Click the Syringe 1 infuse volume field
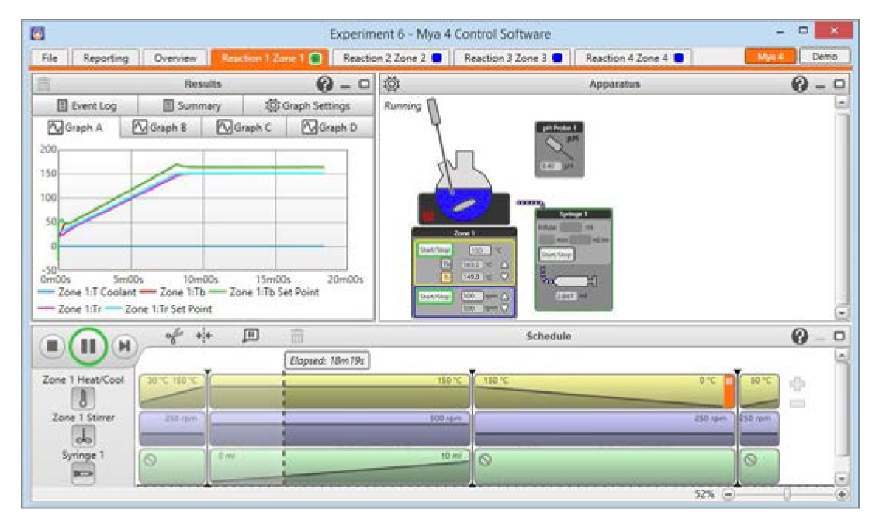The width and height of the screenshot is (886, 530). (x=571, y=227)
